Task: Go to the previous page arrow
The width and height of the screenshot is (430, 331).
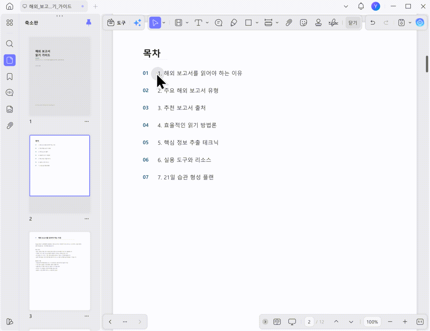Action: [336, 322]
